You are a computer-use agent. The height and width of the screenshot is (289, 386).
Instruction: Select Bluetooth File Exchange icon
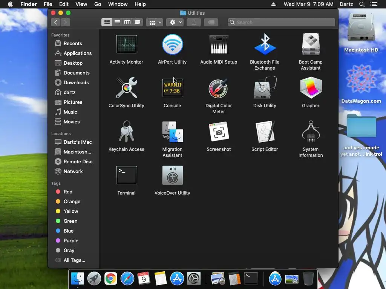pos(265,44)
